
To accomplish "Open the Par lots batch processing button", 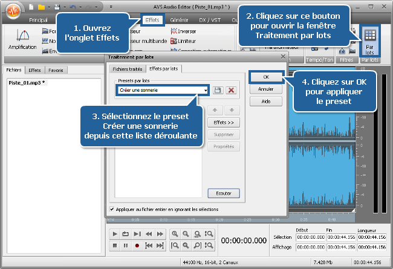I will point(370,42).
